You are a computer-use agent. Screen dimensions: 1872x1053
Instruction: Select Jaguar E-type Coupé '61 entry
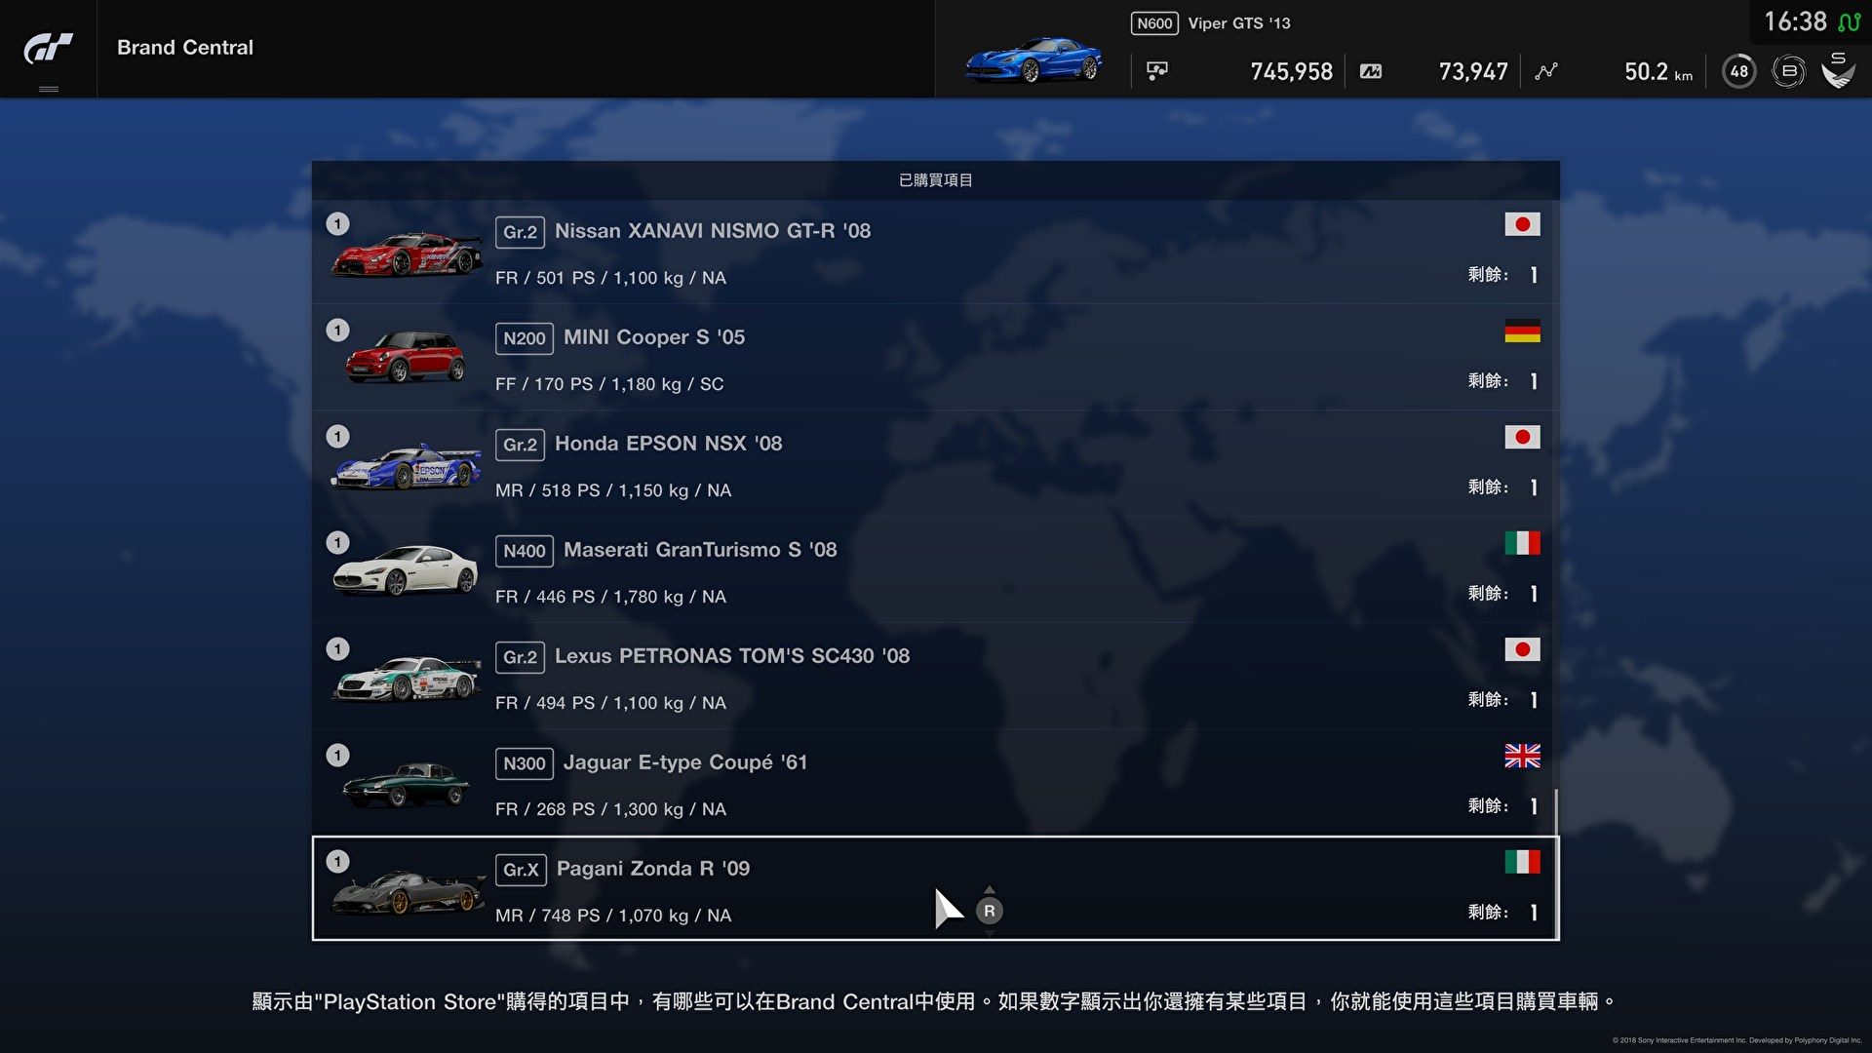coord(935,783)
